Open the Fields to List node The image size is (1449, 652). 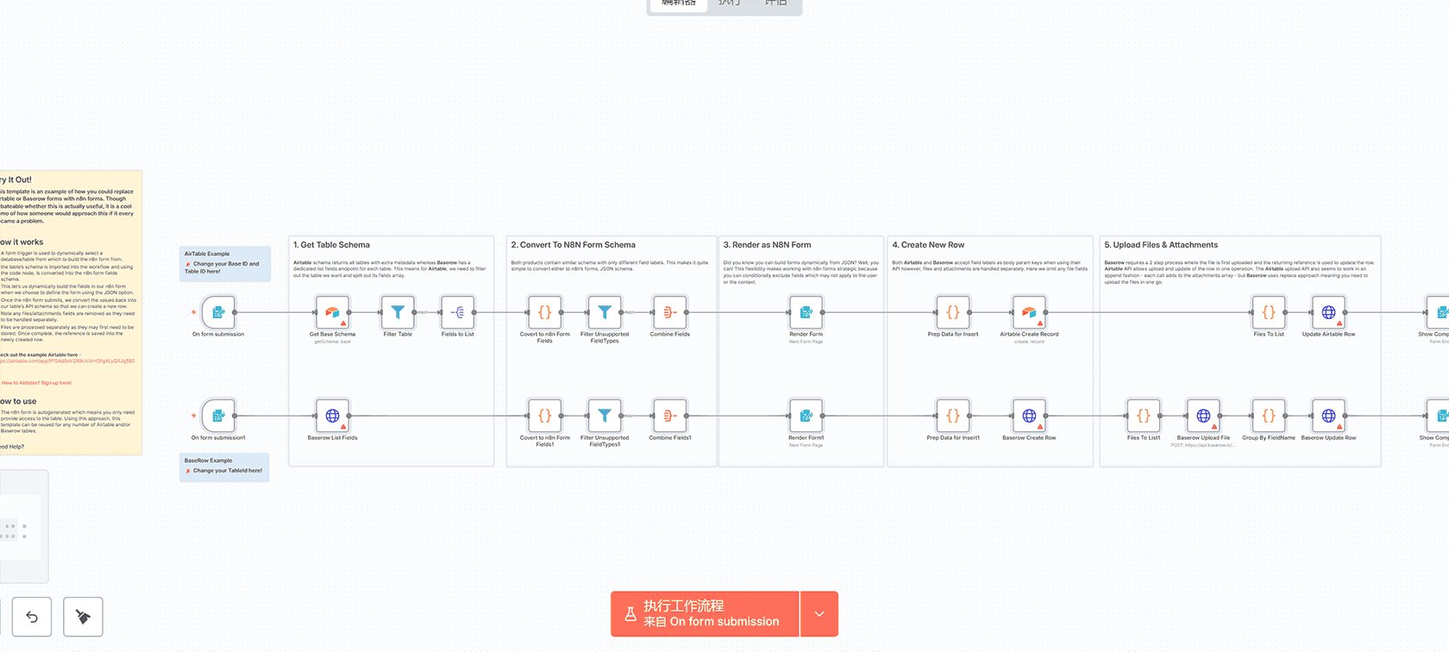tap(457, 313)
